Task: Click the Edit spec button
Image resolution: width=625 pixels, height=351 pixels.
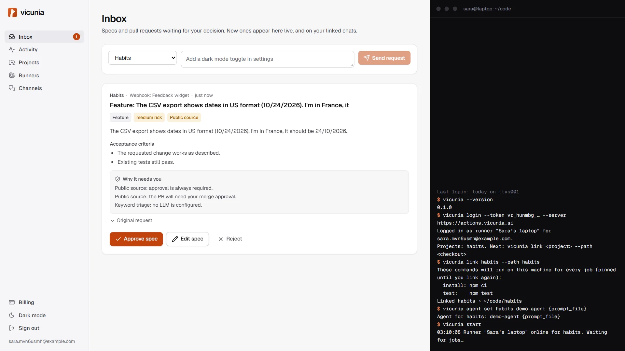Action: pyautogui.click(x=187, y=239)
